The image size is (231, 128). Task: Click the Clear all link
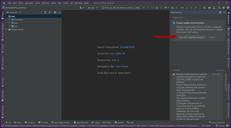click(x=219, y=70)
